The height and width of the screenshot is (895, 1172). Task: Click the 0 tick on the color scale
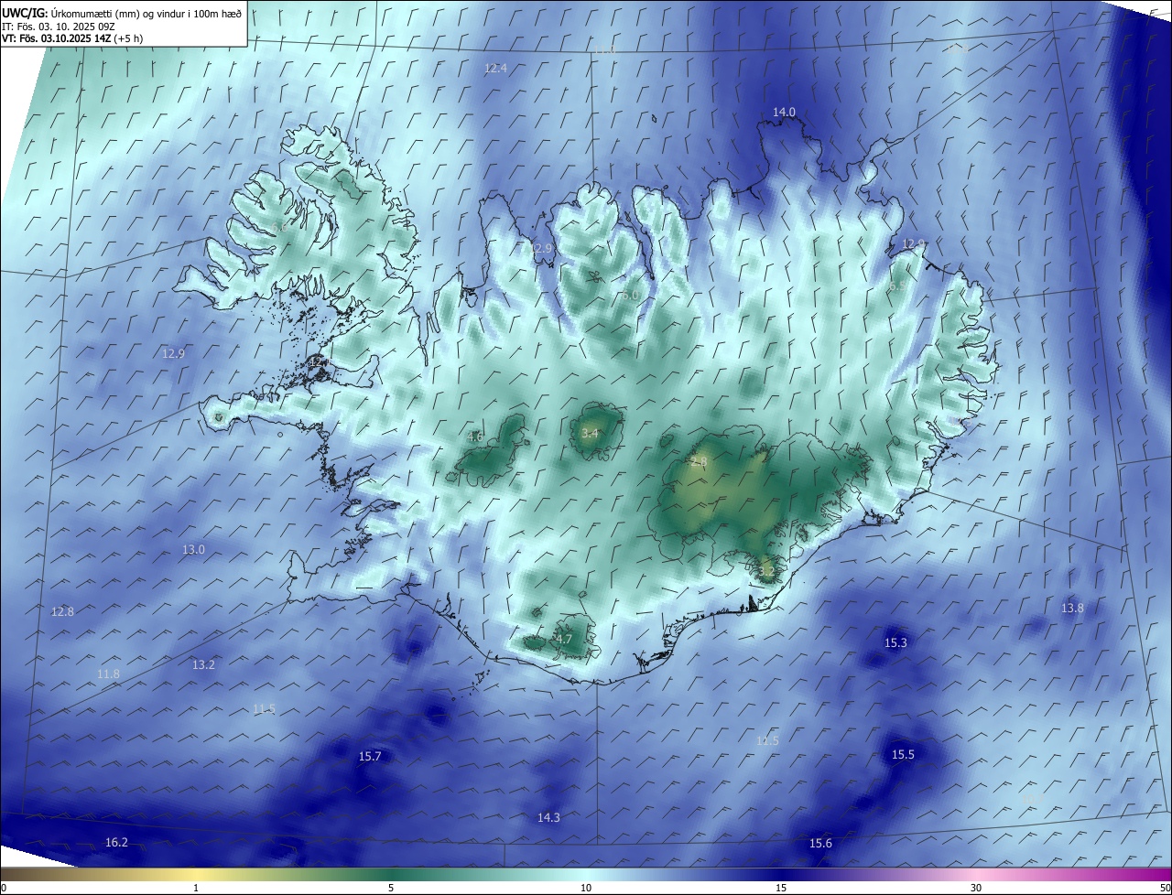[4, 889]
